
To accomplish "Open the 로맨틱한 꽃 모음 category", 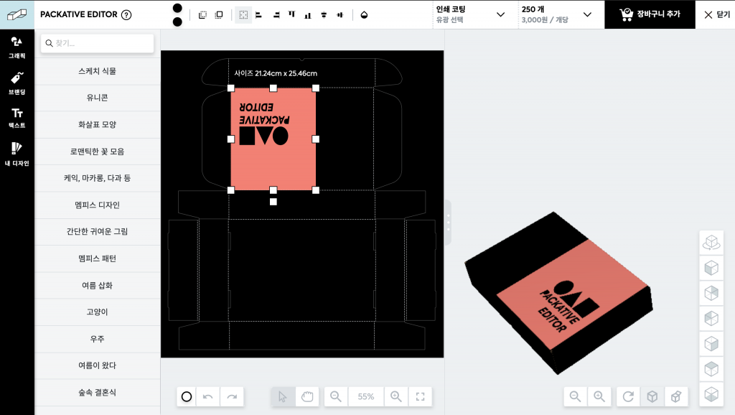I will tap(98, 151).
